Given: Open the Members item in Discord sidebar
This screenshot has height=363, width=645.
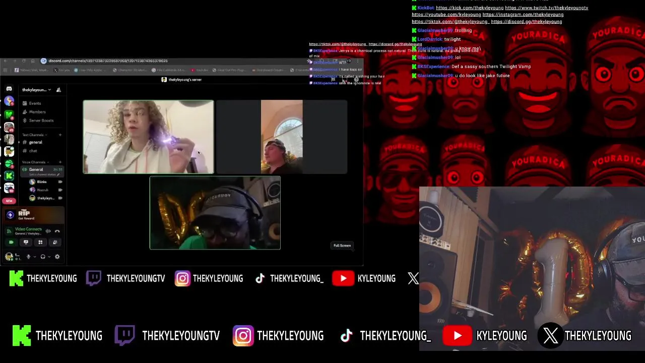Looking at the screenshot, I should 37,112.
